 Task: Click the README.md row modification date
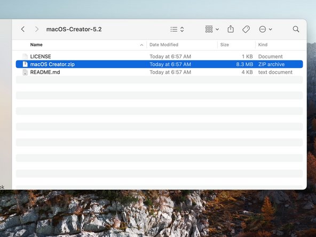pos(170,72)
